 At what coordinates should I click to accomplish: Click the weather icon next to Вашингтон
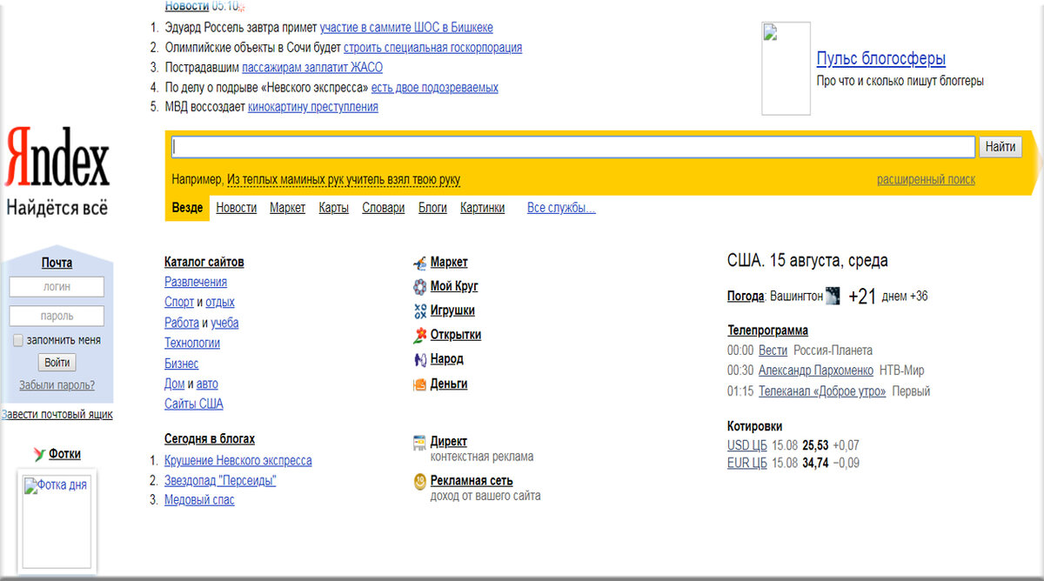coord(833,296)
